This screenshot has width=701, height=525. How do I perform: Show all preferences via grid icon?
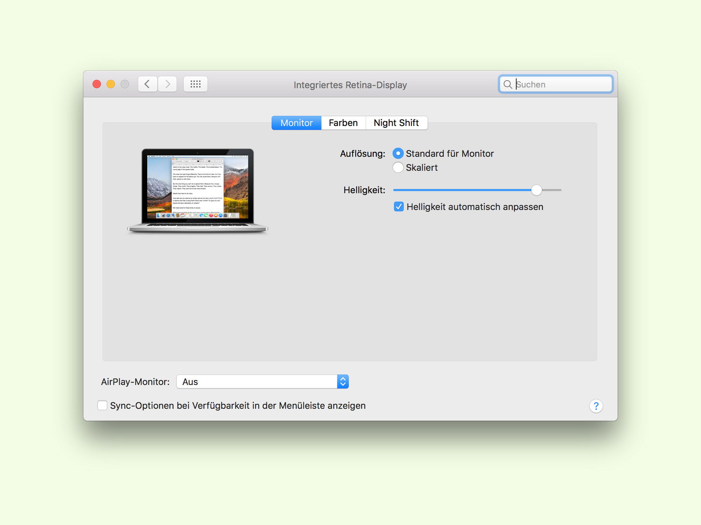pos(195,84)
